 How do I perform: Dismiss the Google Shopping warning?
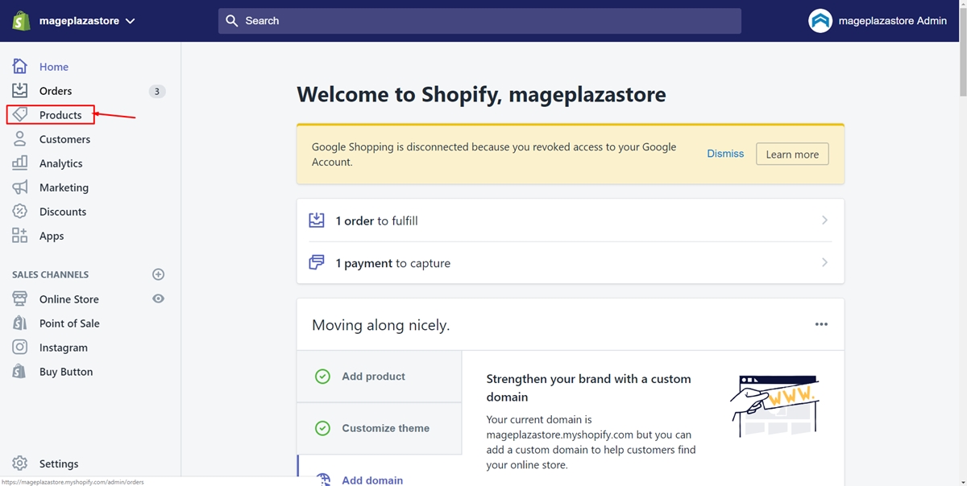725,154
